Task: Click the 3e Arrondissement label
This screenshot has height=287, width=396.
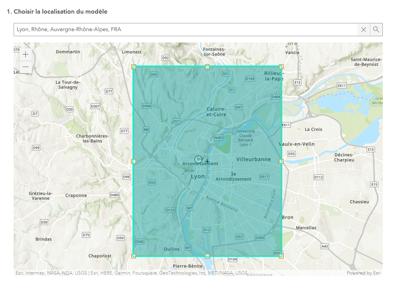Action: point(233,176)
